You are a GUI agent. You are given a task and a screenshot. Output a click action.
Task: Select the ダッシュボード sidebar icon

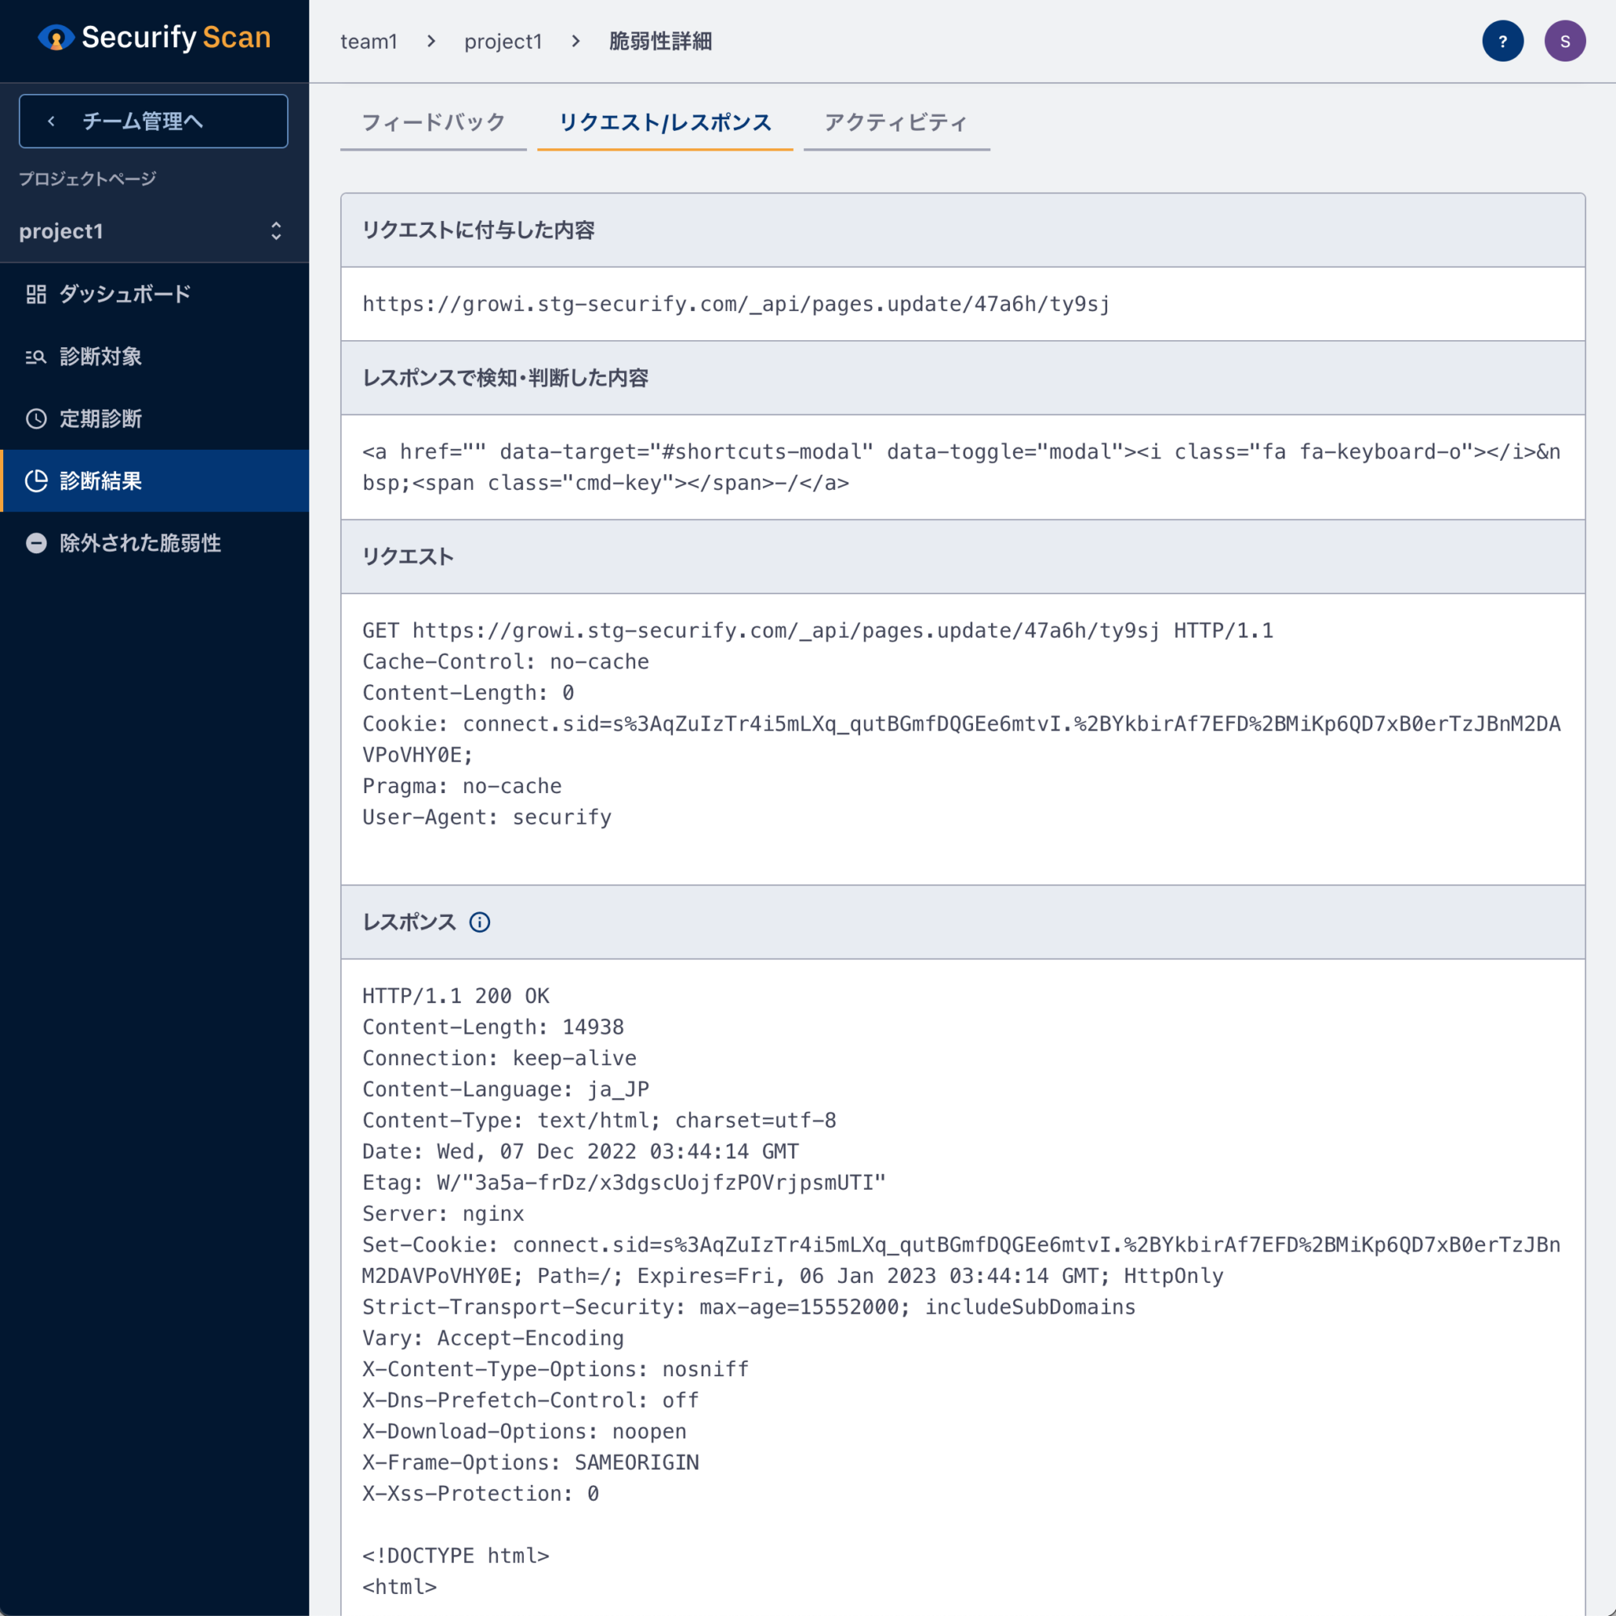[x=37, y=294]
